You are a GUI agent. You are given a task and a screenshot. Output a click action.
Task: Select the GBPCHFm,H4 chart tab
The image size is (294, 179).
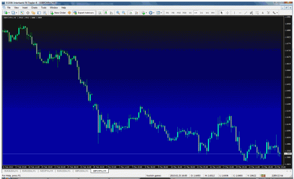coord(100,171)
